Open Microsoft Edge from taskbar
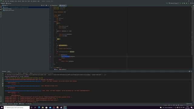 click(x=39, y=107)
